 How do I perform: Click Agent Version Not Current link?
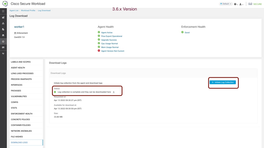[113, 51]
